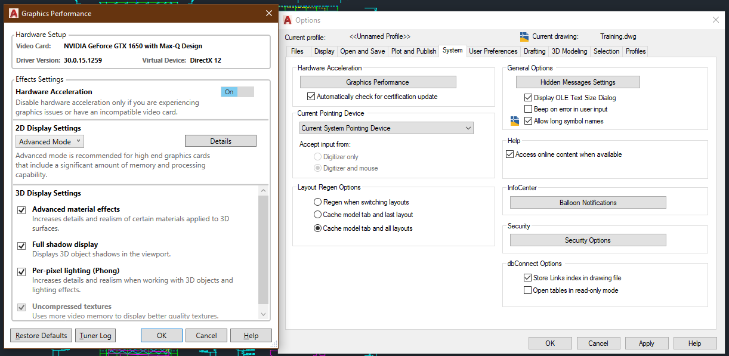The width and height of the screenshot is (729, 356).
Task: Click the AutoCAD logo icon in Options title bar
Action: pyautogui.click(x=288, y=20)
